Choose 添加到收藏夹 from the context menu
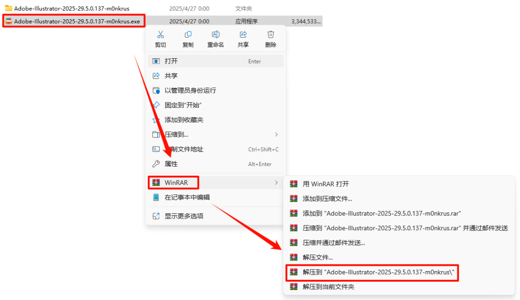520x300 pixels. (216, 120)
